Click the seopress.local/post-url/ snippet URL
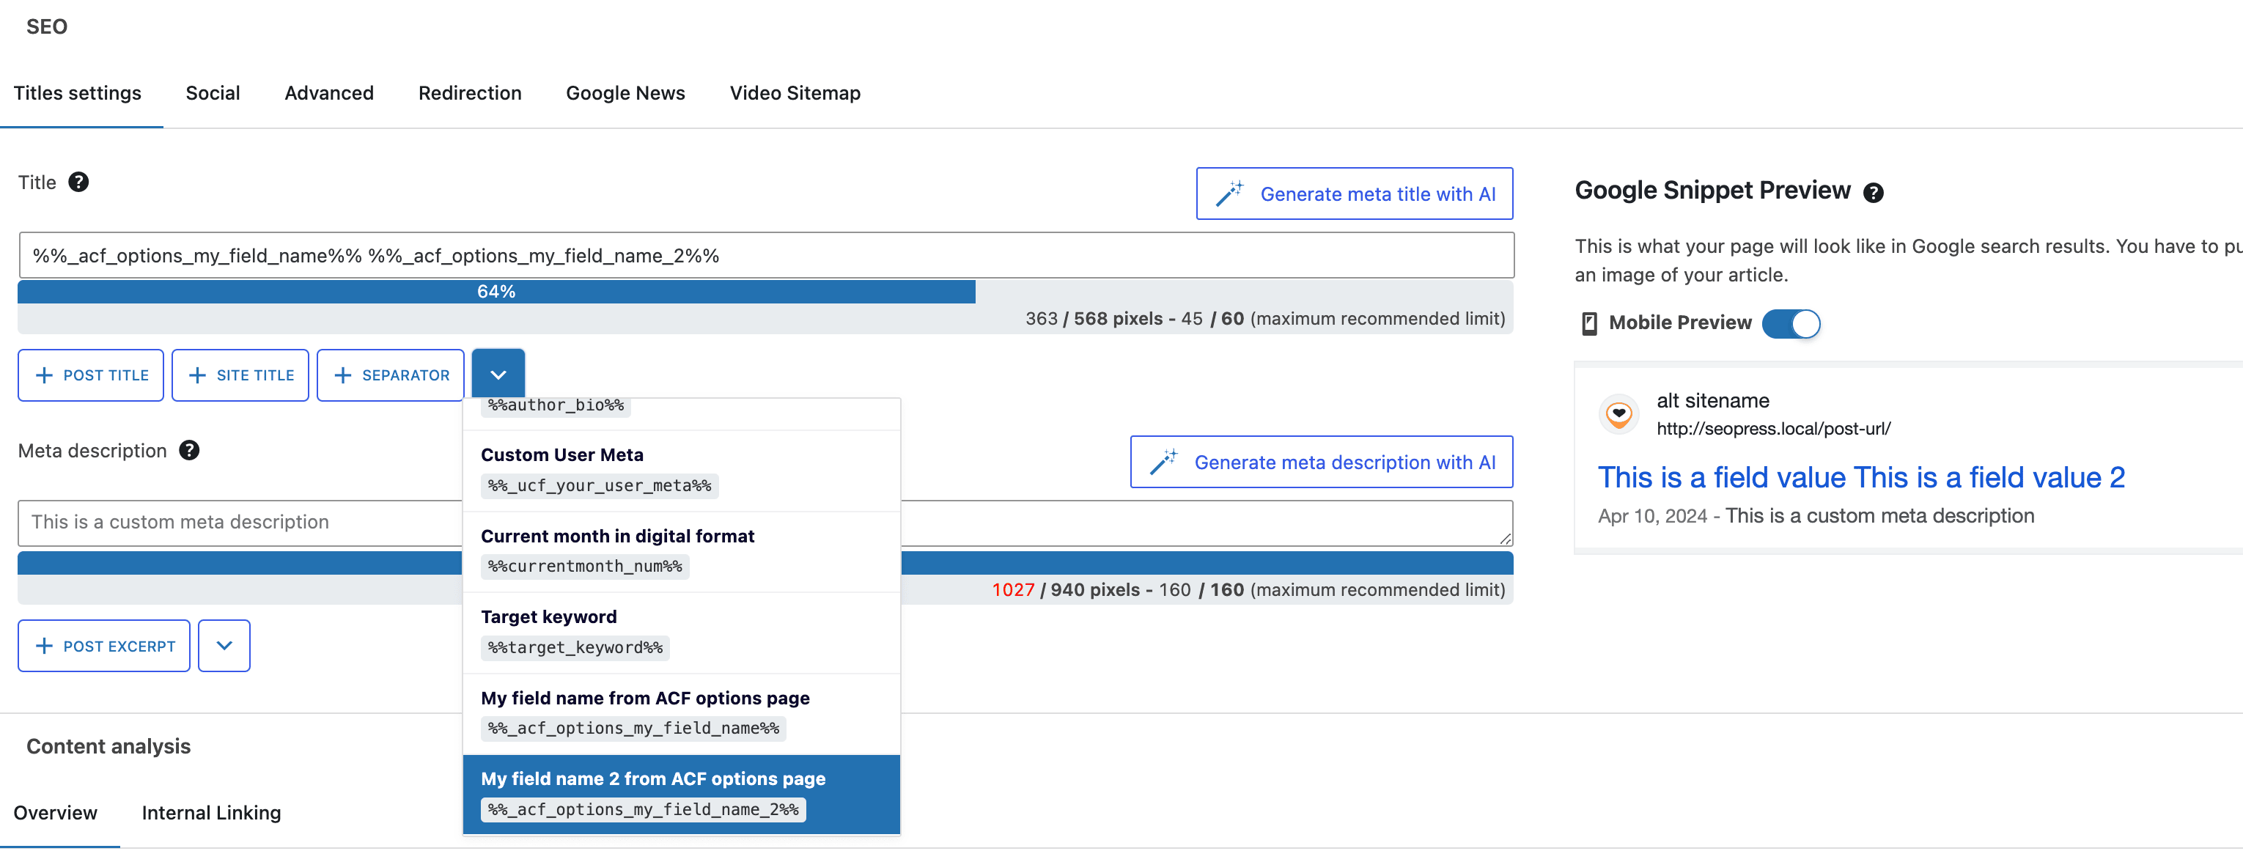Viewport: 2243px width, 862px height. coord(1773,428)
